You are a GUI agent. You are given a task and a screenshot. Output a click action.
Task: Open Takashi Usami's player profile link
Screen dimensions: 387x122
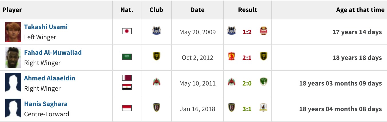pyautogui.click(x=46, y=27)
